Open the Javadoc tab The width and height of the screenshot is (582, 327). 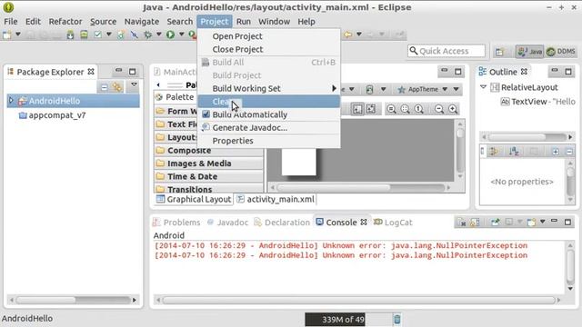(x=228, y=223)
